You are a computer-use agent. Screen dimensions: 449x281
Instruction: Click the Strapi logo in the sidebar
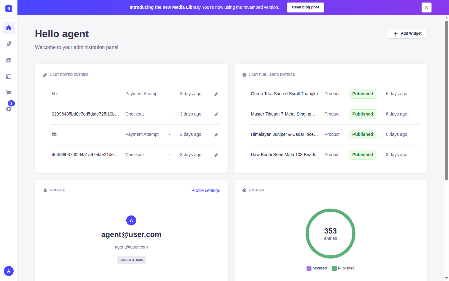[9, 9]
